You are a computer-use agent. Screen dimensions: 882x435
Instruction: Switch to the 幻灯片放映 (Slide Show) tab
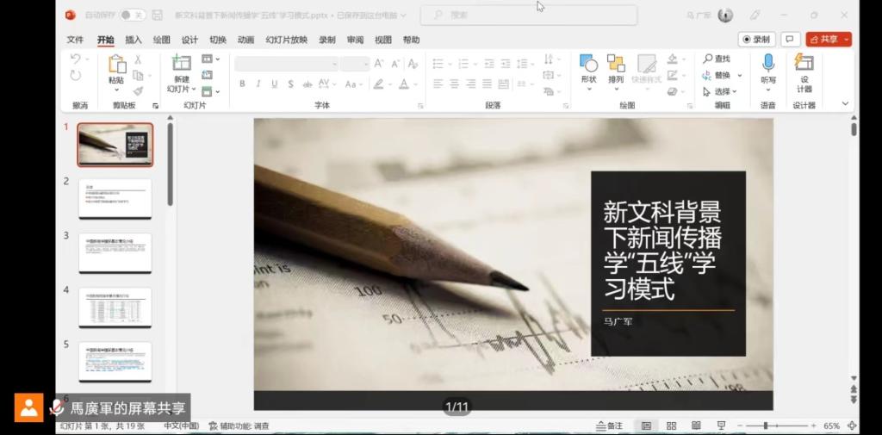coord(286,40)
